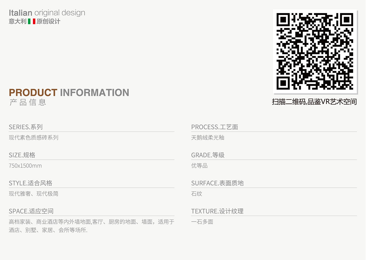Click the 'STYLE.适合风格' label

(30, 183)
